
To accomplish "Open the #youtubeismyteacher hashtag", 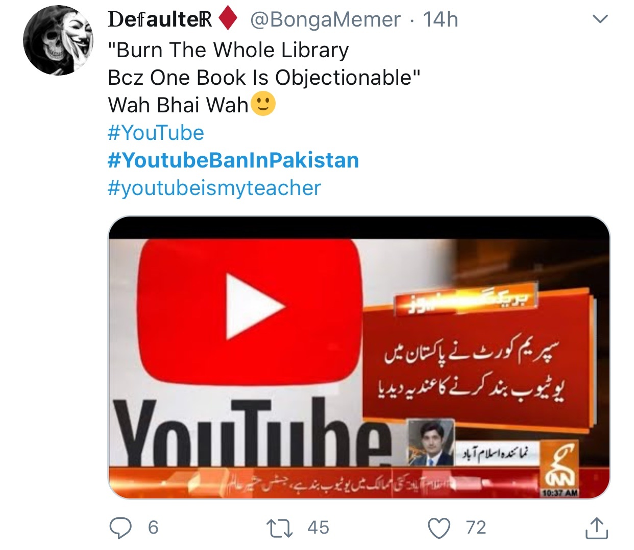I will point(214,188).
